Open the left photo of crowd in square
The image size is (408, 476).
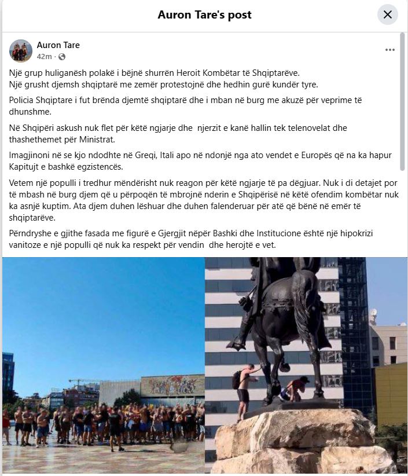[x=104, y=365]
